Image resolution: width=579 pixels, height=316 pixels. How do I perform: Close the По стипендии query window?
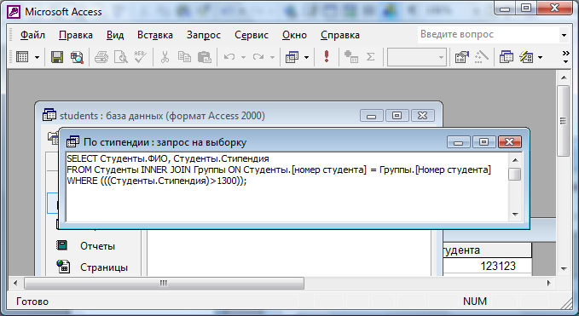(510, 142)
